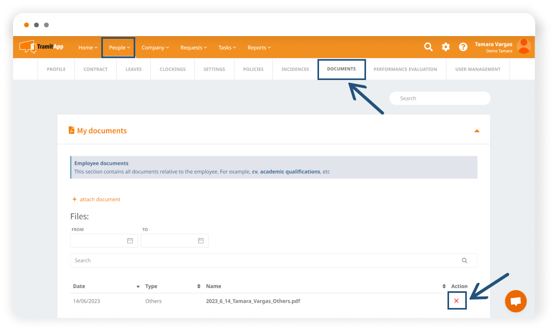Expand the People dropdown menu
554x331 pixels.
click(x=119, y=48)
